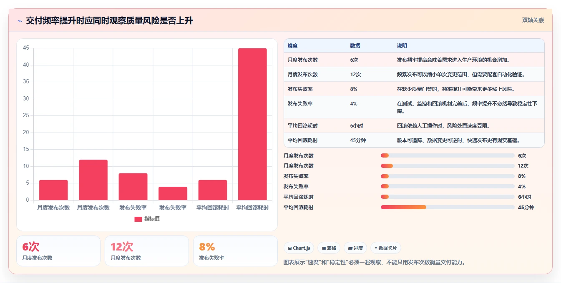Open the 6次 月度发布次数 data card
This screenshot has width=561, height=283.
(x=58, y=251)
